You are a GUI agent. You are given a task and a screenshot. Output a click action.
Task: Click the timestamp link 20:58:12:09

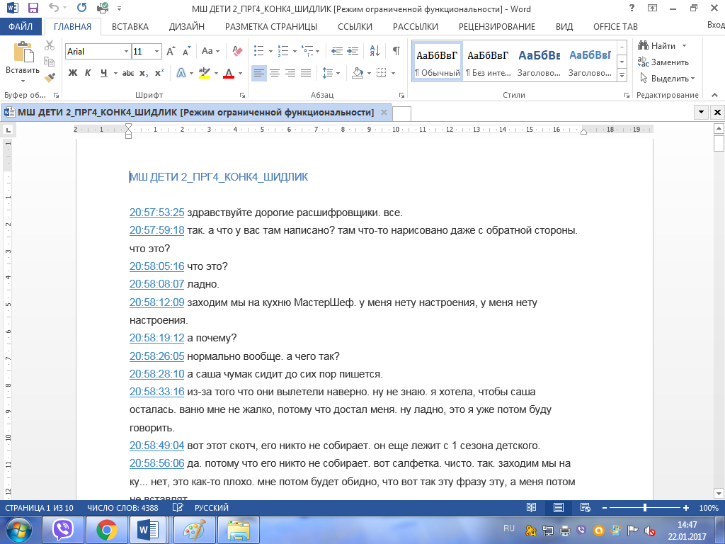[x=156, y=302]
